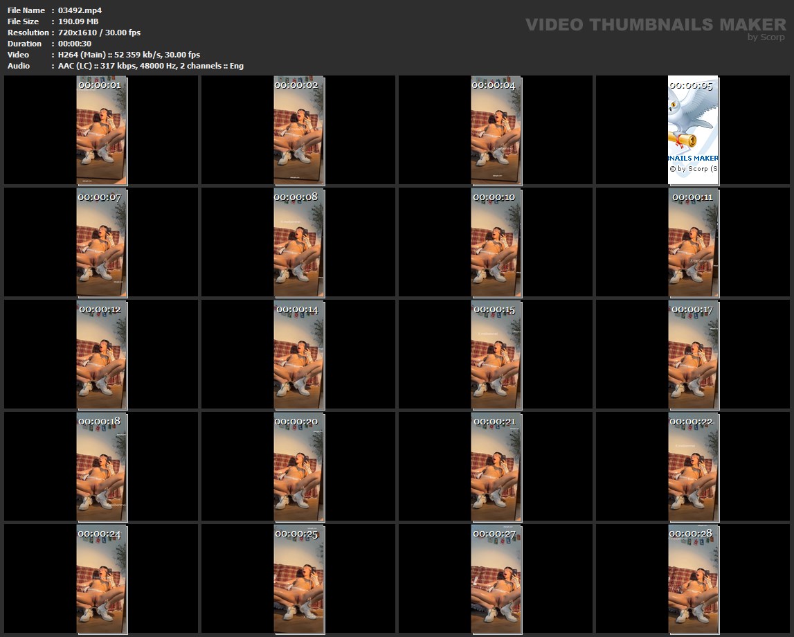
Task: Click the thumbnail labeled 00:00:22
Action: (x=693, y=468)
